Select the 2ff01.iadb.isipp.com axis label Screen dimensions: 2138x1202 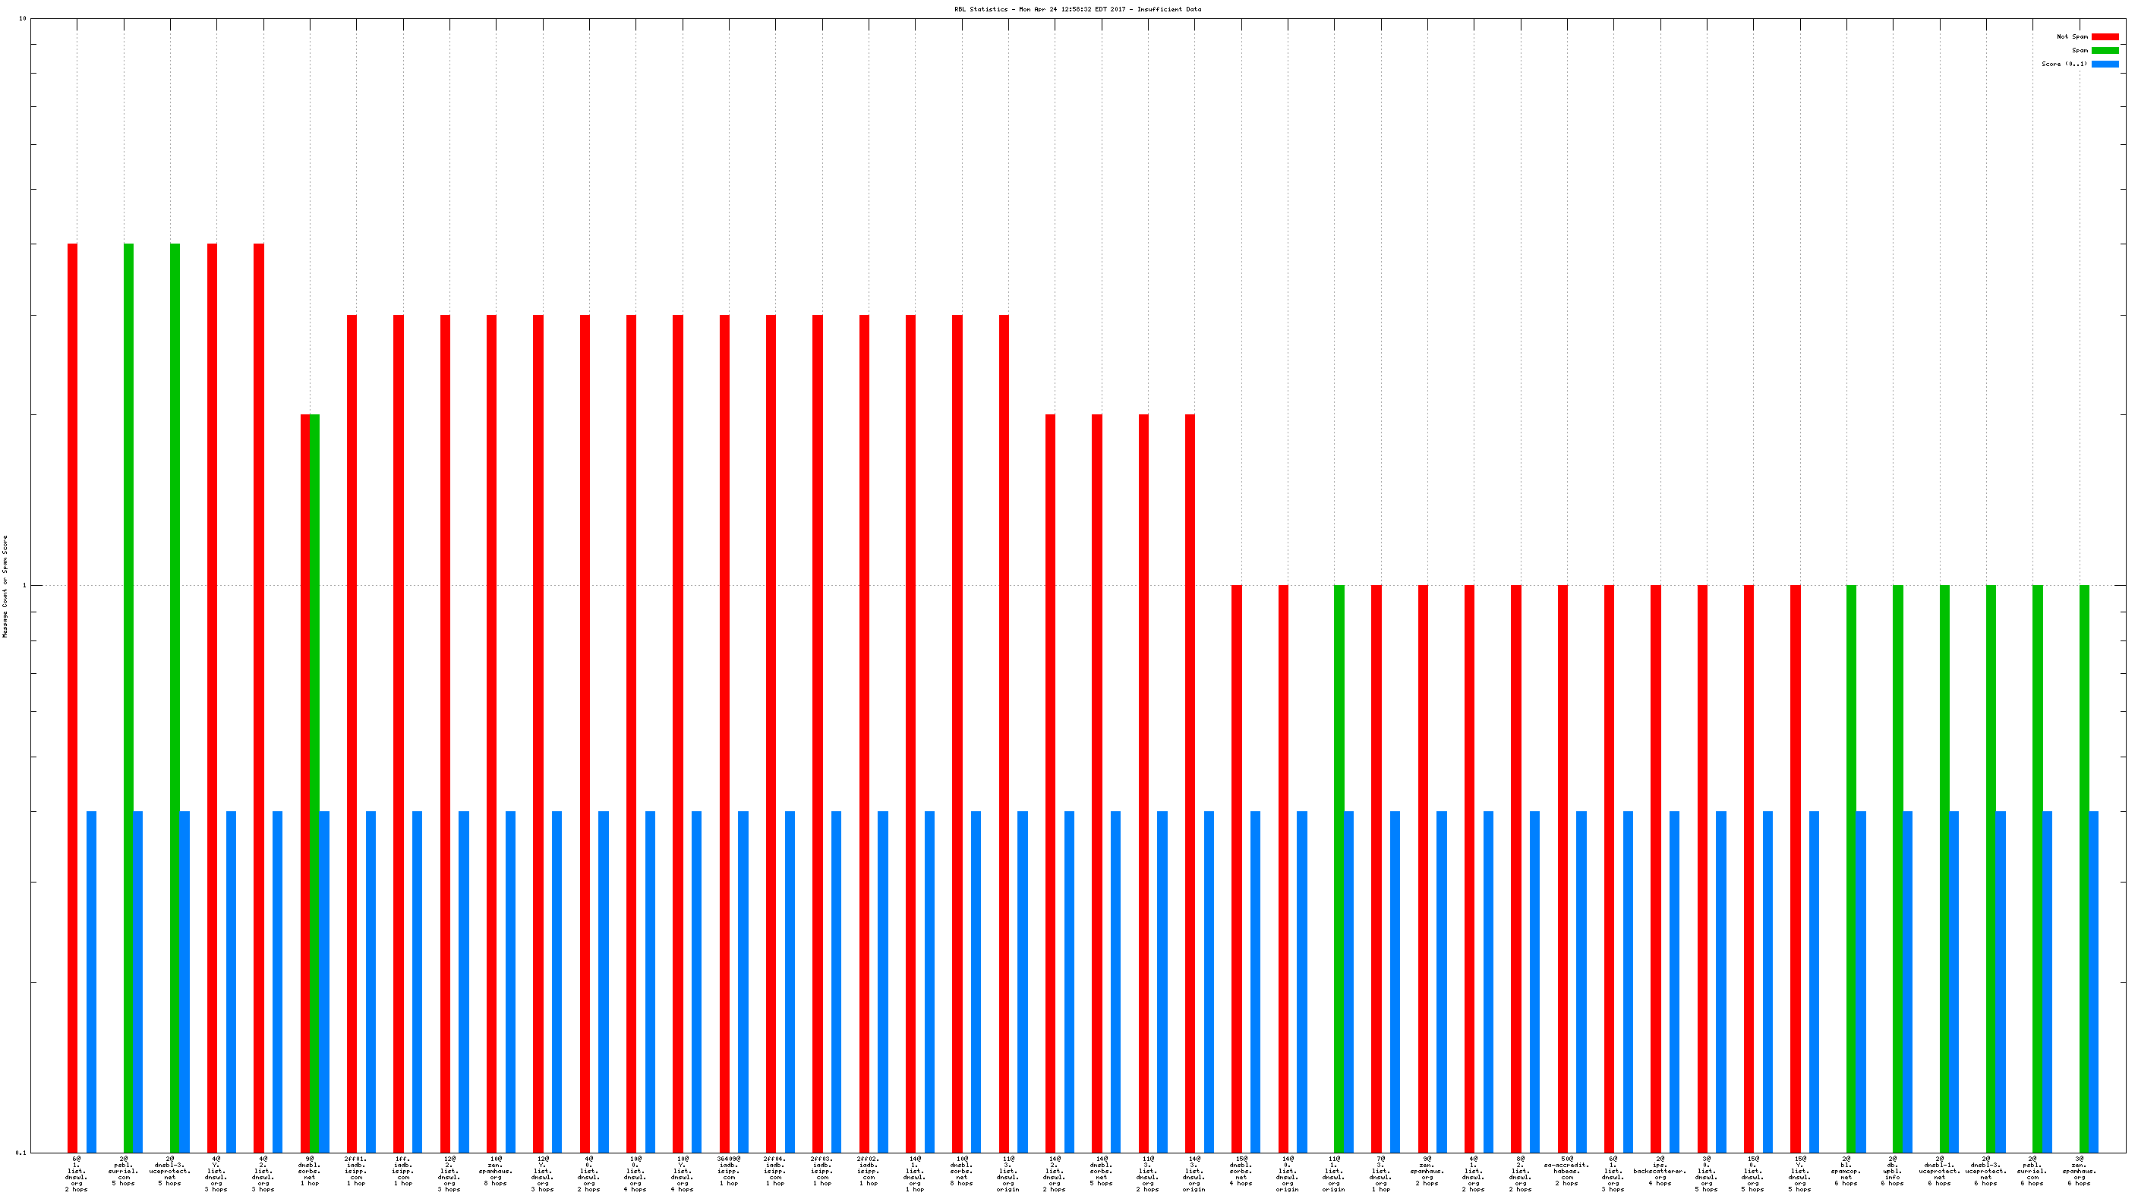pyautogui.click(x=355, y=1170)
